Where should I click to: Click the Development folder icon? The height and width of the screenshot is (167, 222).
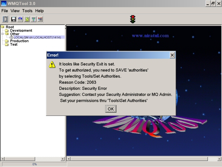(x=7, y=30)
